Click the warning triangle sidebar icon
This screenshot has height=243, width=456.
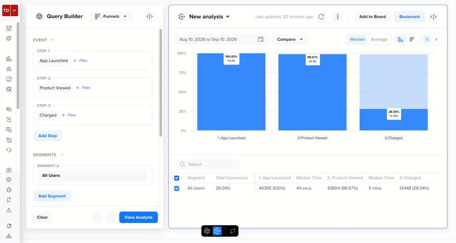9,210
